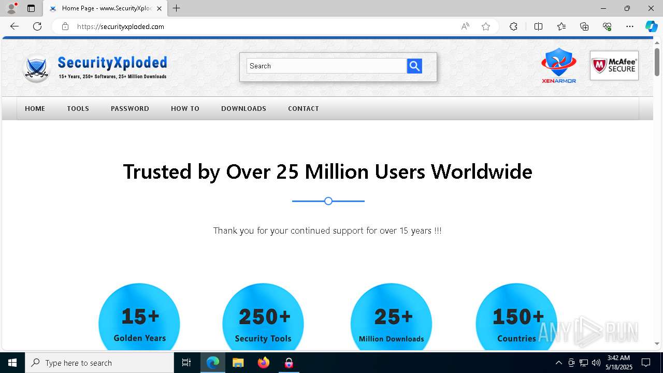Open the XenArmor logo link
Viewport: 663px width, 373px height.
tap(558, 66)
